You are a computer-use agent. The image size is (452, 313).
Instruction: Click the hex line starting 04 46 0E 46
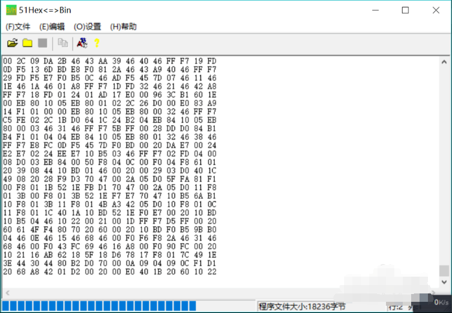tap(110, 238)
